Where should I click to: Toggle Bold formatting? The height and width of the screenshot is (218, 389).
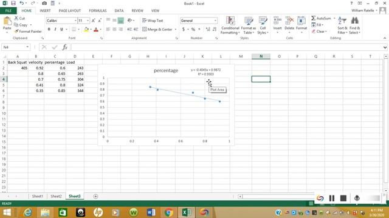coord(49,30)
